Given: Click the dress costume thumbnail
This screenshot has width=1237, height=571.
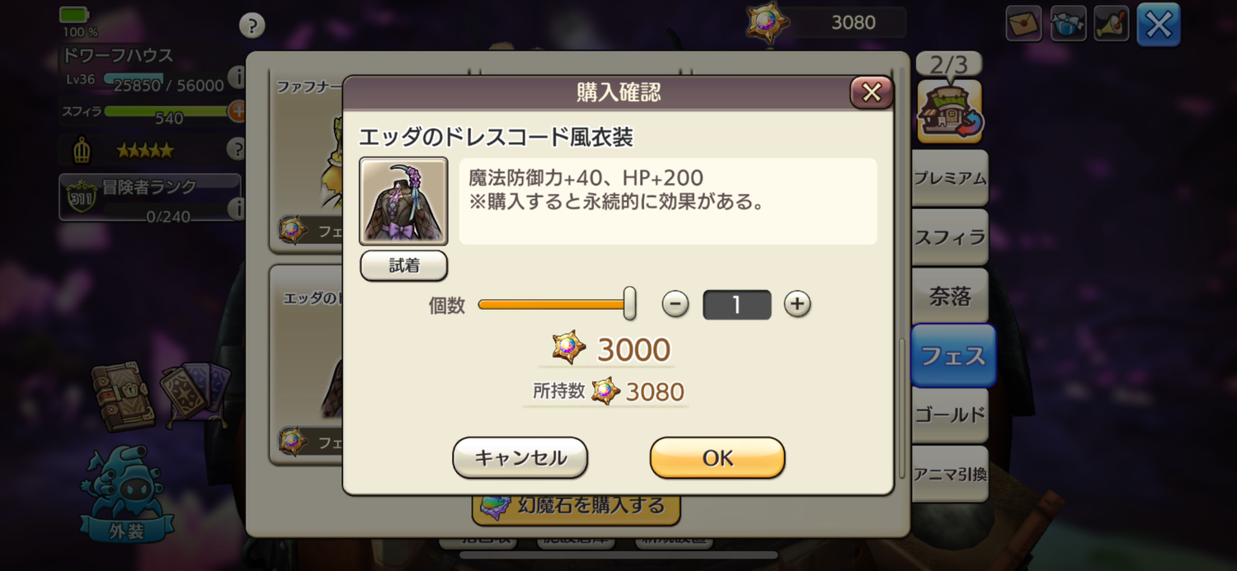Looking at the screenshot, I should [x=403, y=201].
